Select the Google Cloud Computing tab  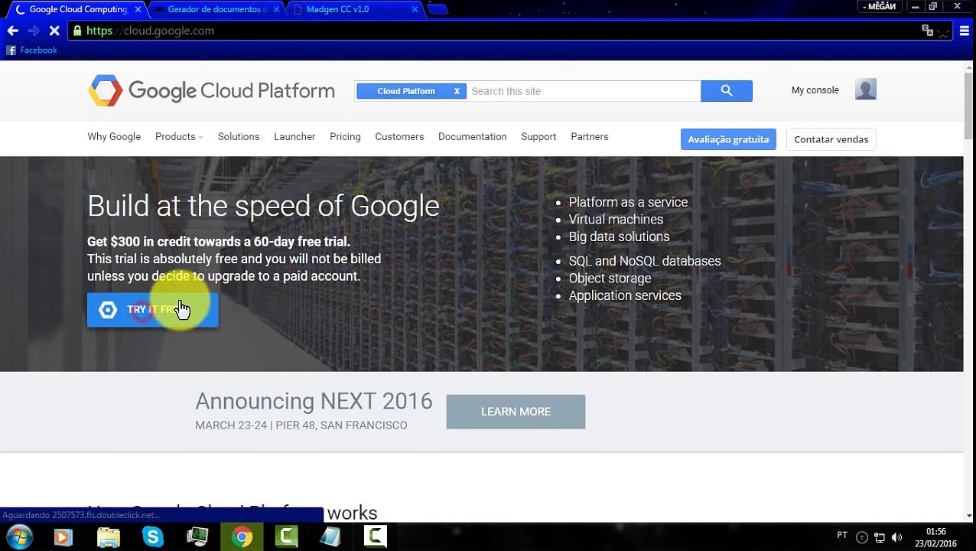(x=78, y=9)
